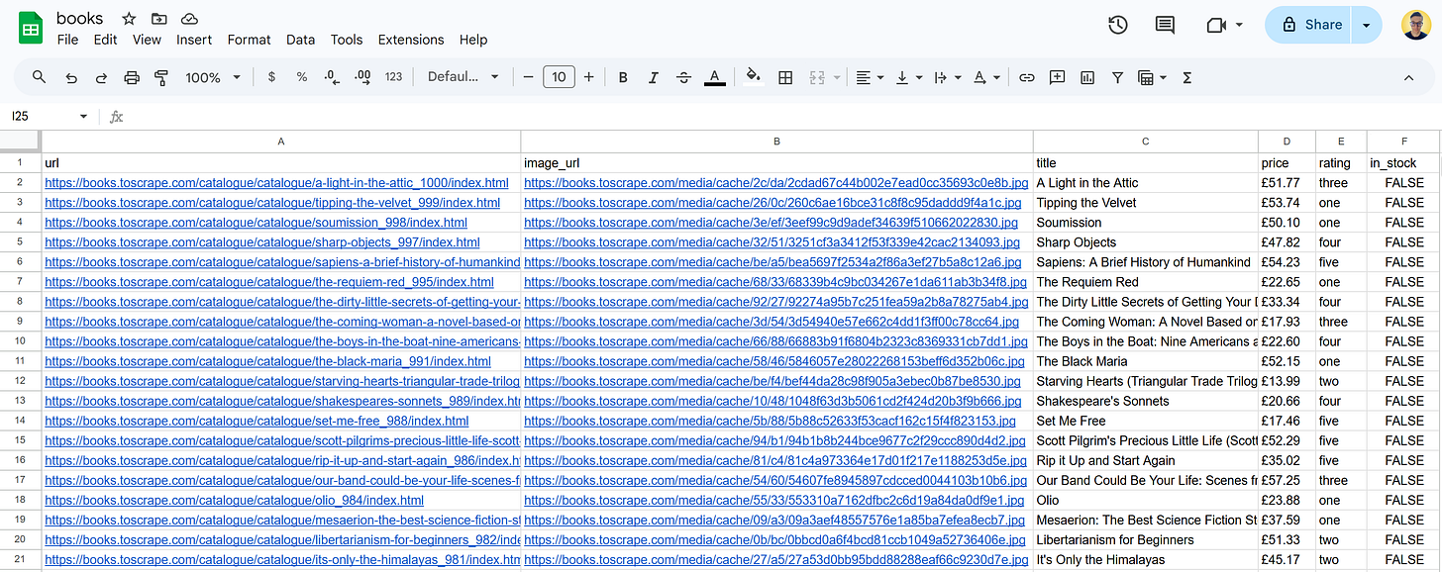Open the Data menu
The height and width of the screenshot is (572, 1442).
coord(300,40)
